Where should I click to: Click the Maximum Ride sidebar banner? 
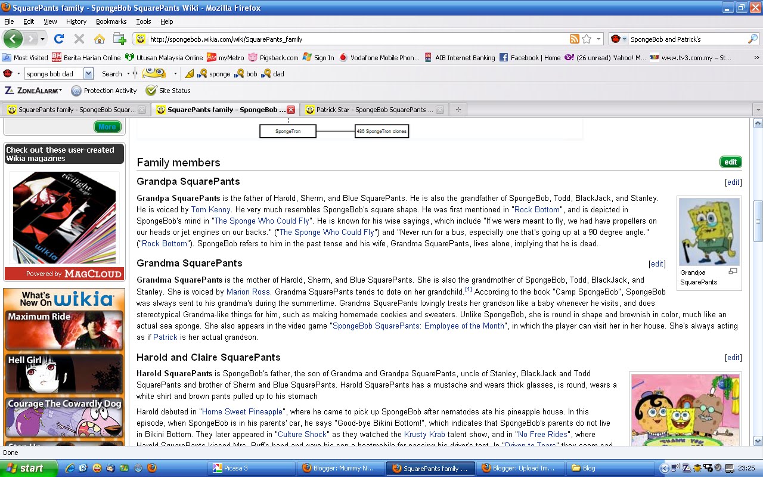(x=64, y=330)
